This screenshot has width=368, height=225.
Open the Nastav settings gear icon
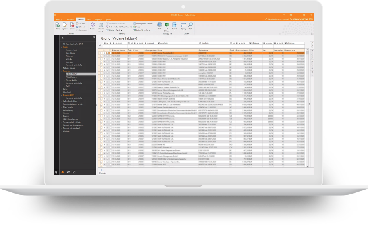click(93, 26)
